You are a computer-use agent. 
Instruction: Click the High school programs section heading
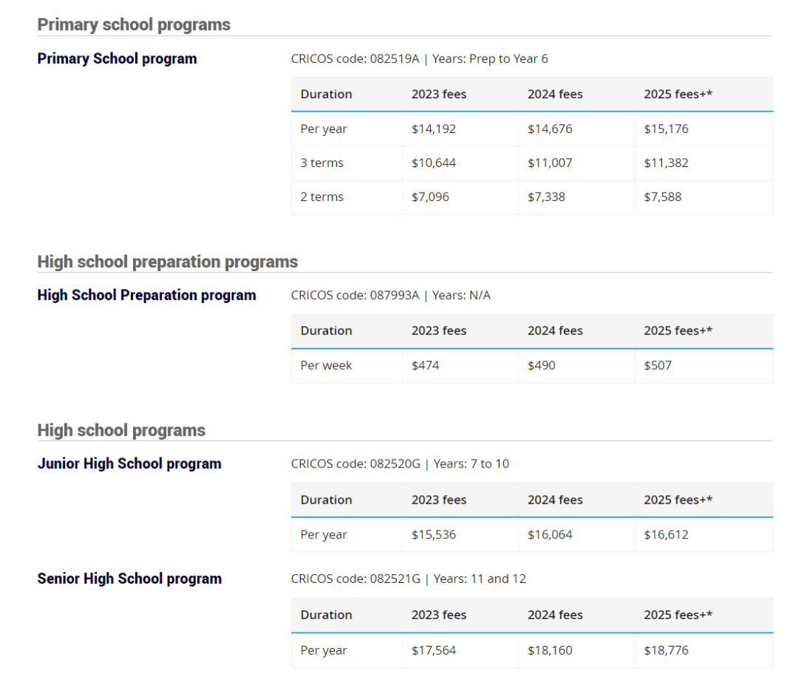[x=121, y=430]
